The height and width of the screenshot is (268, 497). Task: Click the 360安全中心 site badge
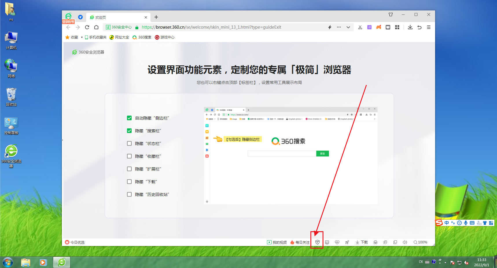pos(119,27)
